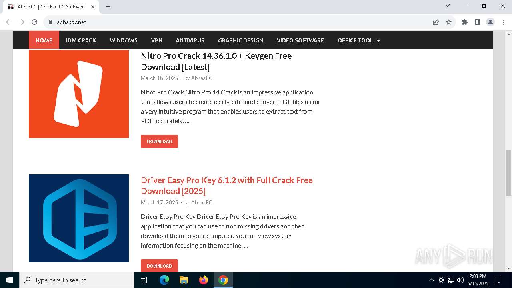Open File Explorer from taskbar

click(x=184, y=280)
